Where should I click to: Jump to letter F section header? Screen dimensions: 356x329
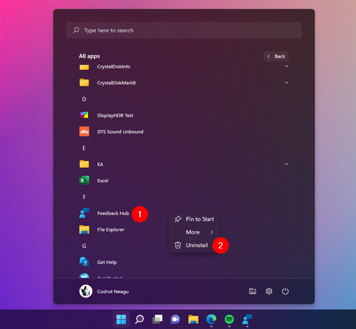[x=84, y=197]
